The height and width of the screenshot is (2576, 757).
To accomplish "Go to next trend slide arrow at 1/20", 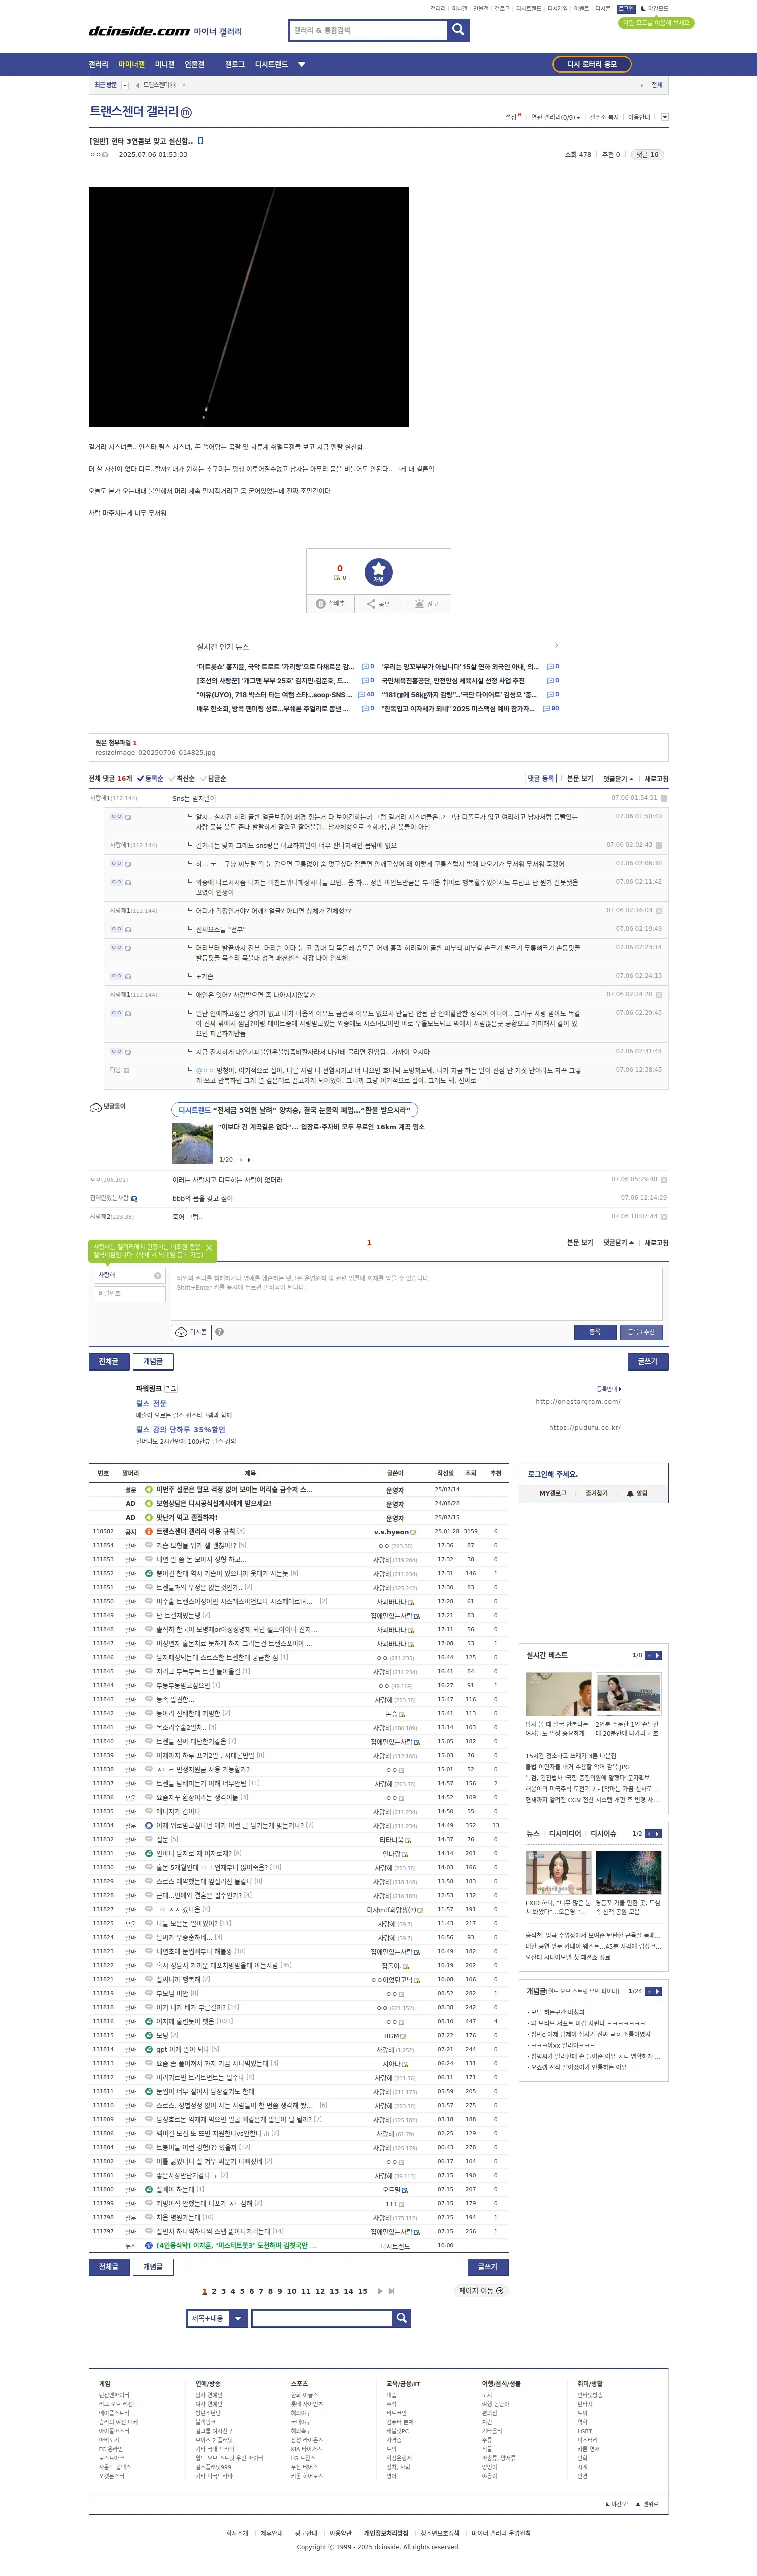I will tap(249, 1160).
